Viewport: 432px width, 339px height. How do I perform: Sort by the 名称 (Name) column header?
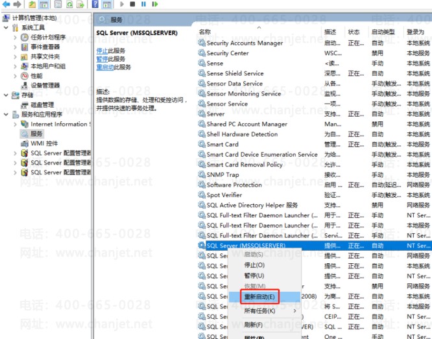point(205,32)
